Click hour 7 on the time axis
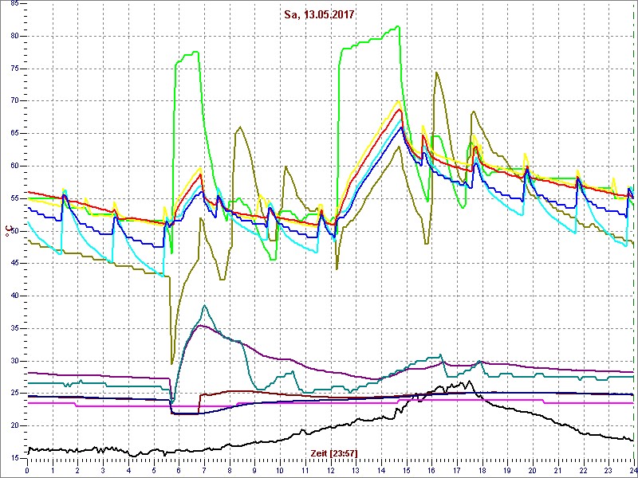This screenshot has height=478, width=638. click(x=204, y=470)
